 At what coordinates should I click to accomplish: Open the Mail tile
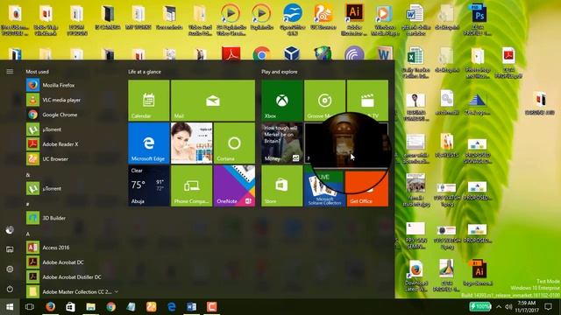click(x=213, y=101)
